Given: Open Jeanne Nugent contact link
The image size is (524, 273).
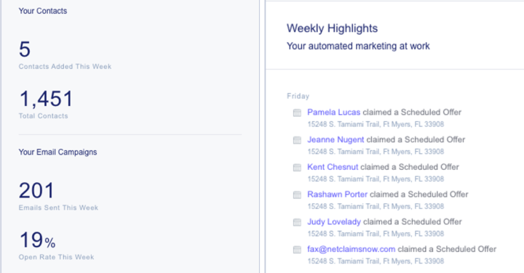Looking at the screenshot, I should 336,139.
